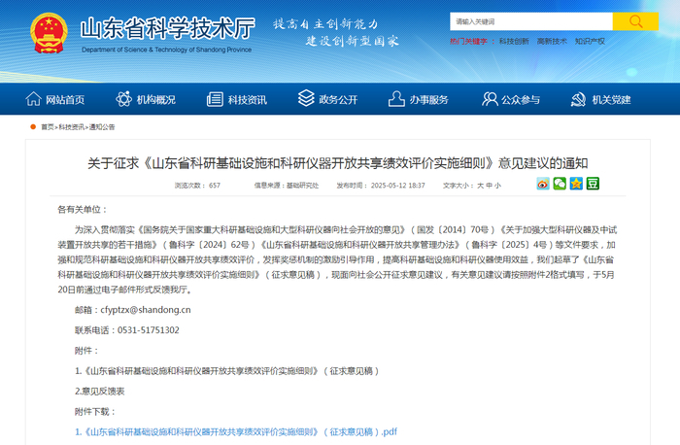Open 机构概况 navigation item
Viewport: 680px width, 445px height.
156,100
